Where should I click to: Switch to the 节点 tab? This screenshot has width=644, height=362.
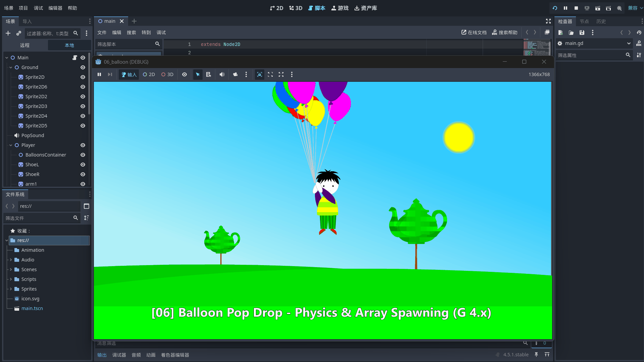click(584, 21)
